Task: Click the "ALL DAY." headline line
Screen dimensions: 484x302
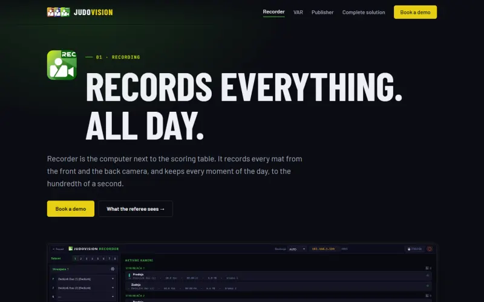Action: (x=145, y=126)
